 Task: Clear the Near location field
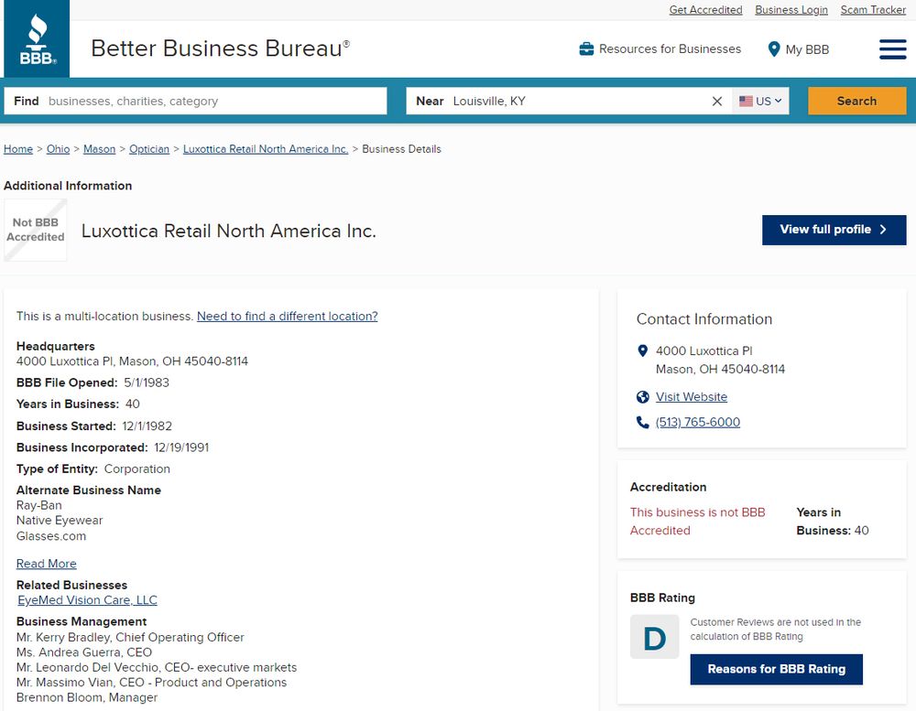[x=717, y=102]
